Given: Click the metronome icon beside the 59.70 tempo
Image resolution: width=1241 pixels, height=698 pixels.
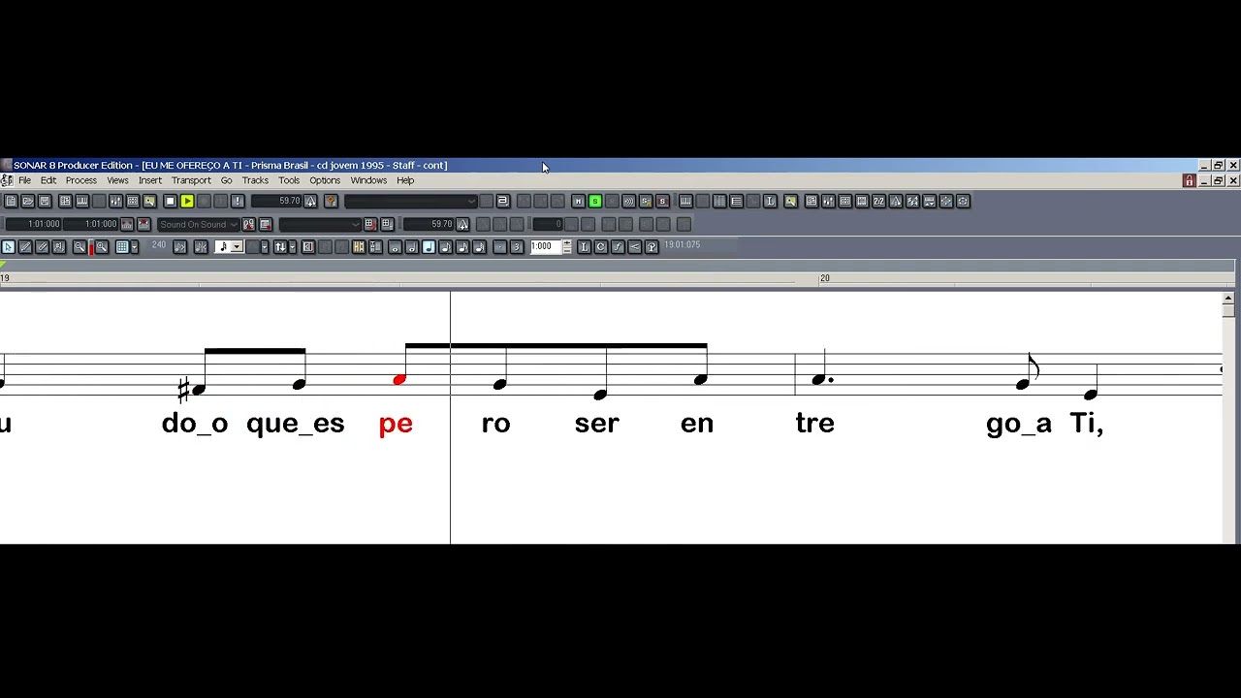Looking at the screenshot, I should (x=310, y=201).
